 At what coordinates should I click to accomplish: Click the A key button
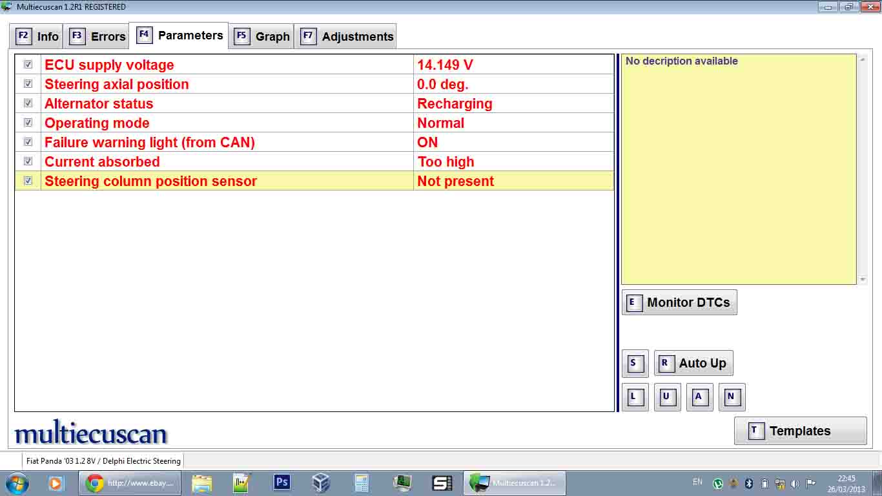point(699,397)
